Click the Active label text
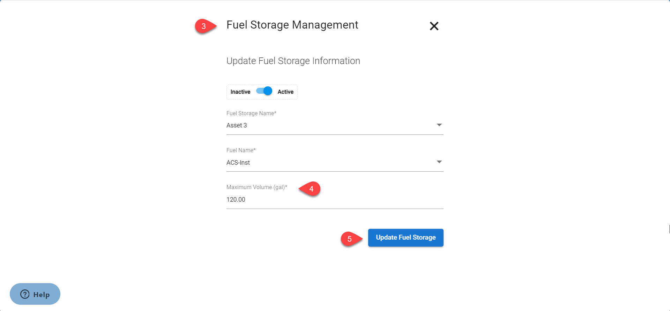The width and height of the screenshot is (670, 311). tap(285, 92)
